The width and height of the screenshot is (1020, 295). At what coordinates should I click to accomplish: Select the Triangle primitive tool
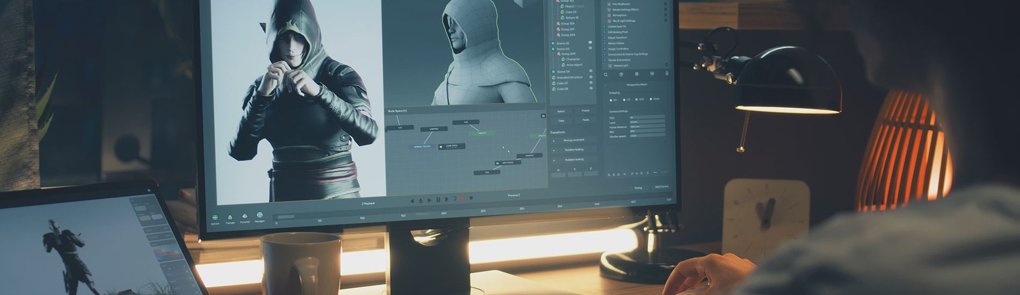click(230, 217)
